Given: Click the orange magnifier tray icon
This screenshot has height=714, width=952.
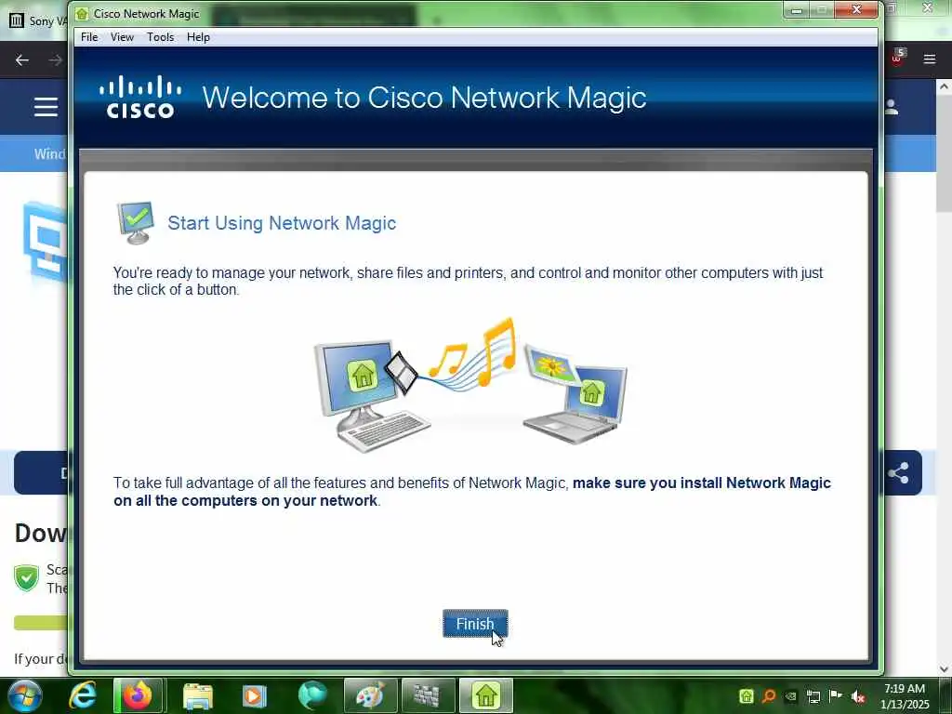Looking at the screenshot, I should pyautogui.click(x=769, y=695).
